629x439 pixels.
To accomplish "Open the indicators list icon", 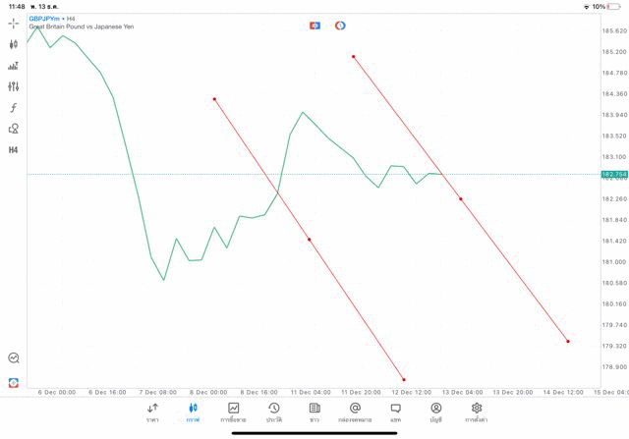I will click(13, 66).
